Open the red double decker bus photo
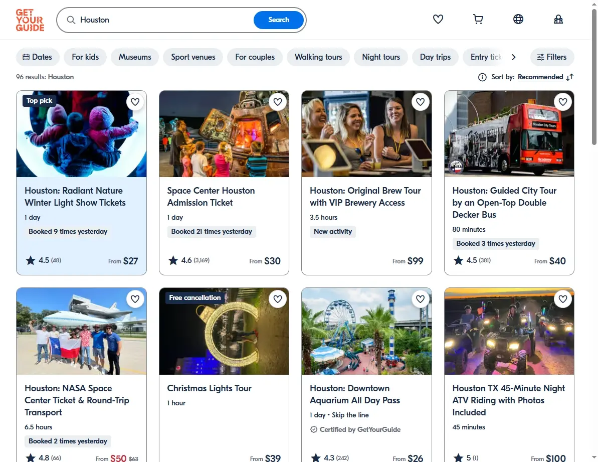The width and height of the screenshot is (598, 462). (x=509, y=134)
